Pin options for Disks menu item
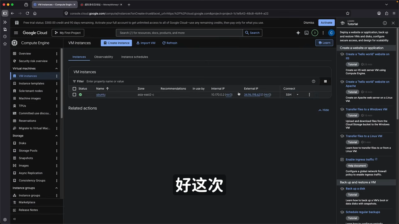 (x=56, y=143)
